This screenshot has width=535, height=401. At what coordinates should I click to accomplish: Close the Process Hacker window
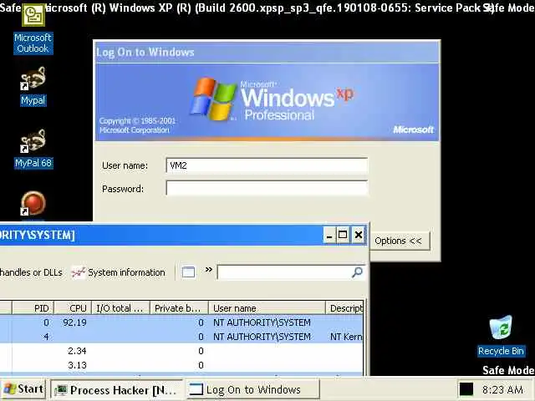tap(359, 235)
